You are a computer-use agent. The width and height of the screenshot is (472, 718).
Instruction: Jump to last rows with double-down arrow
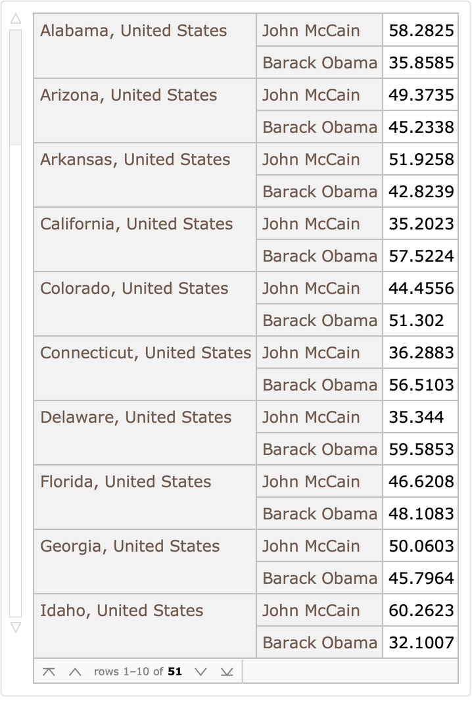(227, 671)
